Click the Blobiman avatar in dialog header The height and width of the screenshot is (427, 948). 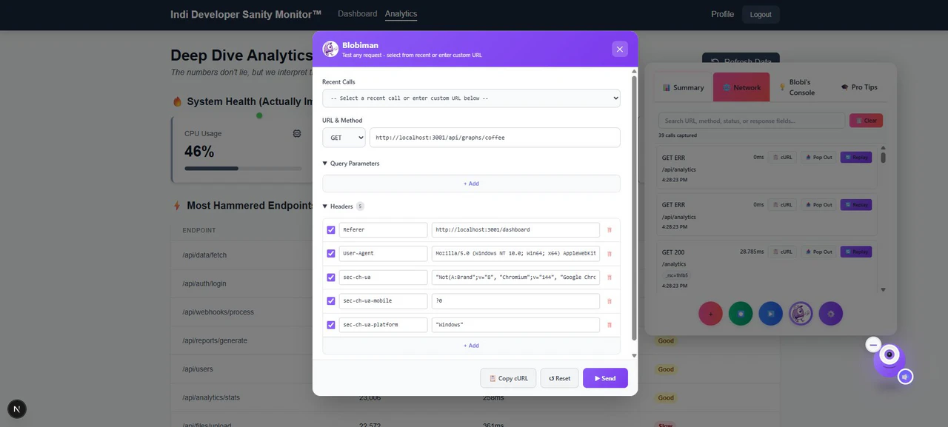click(x=330, y=49)
